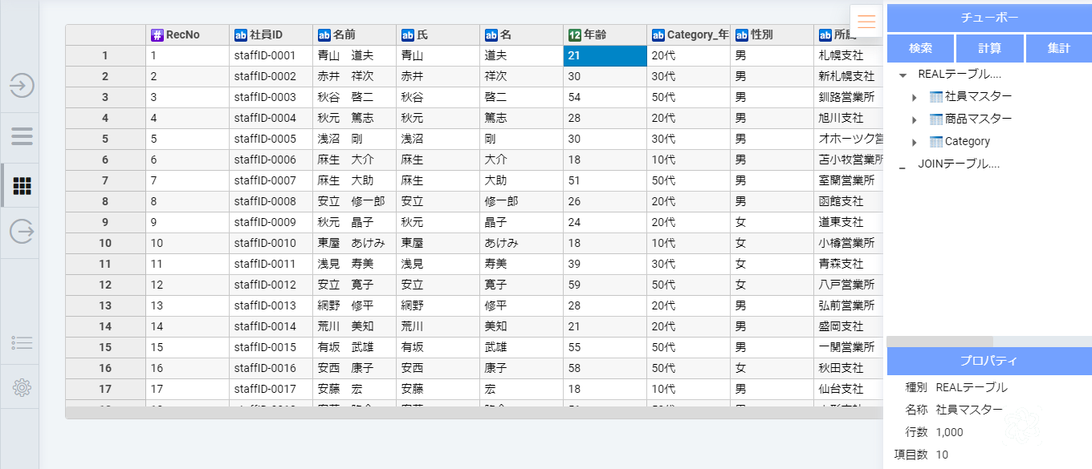Toggle the orange hamburger menu button
Viewport: 1092px width, 469px height.
866,22
